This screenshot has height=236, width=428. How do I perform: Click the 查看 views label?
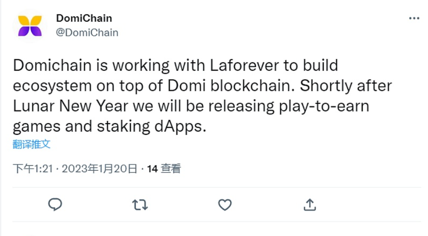tap(171, 169)
